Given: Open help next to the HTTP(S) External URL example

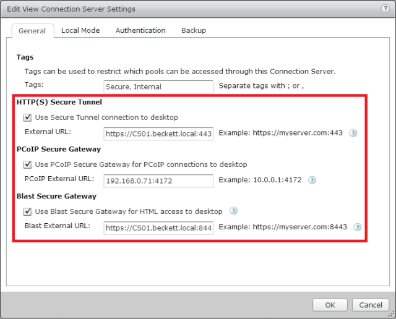Looking at the screenshot, I should pyautogui.click(x=353, y=134).
